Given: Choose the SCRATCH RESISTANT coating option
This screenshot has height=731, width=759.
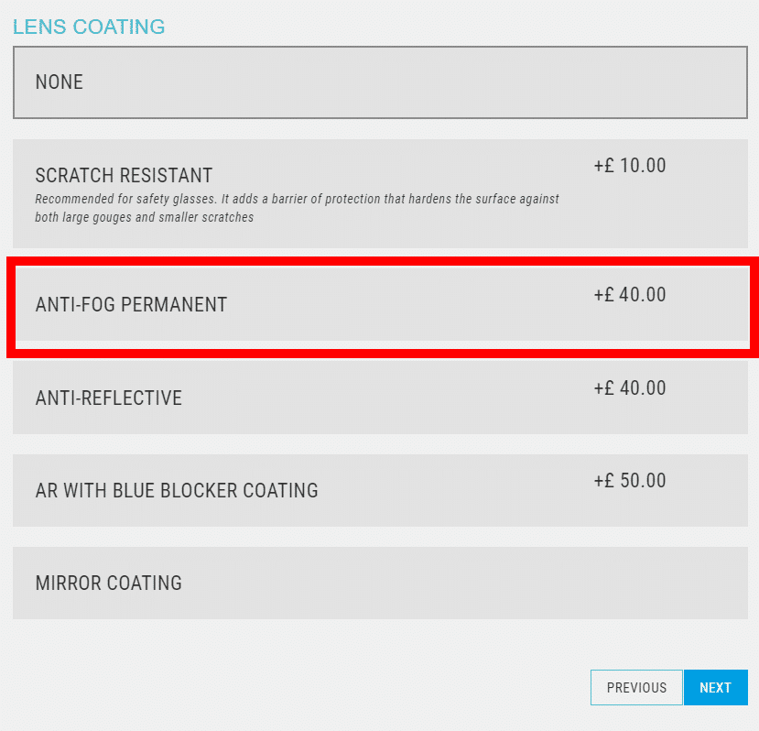Looking at the screenshot, I should coord(380,193).
